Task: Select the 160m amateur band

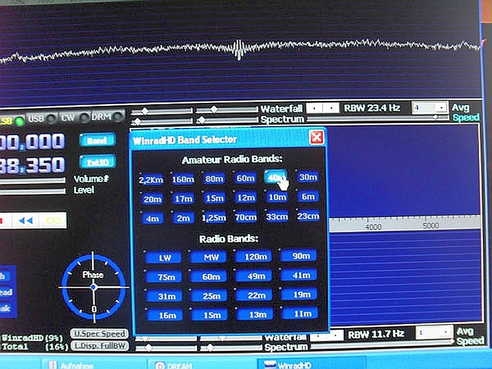Action: coord(183,179)
